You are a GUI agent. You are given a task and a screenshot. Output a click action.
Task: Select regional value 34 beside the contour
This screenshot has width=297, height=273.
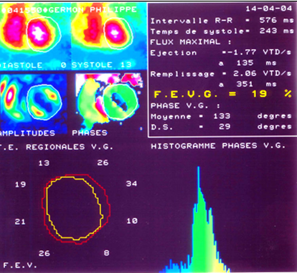(131, 183)
